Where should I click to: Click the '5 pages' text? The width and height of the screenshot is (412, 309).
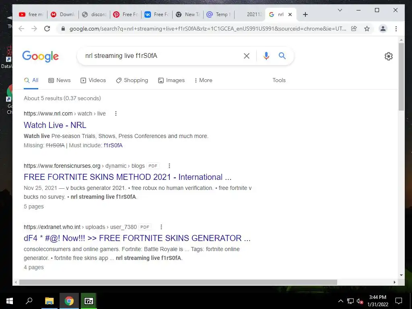(x=34, y=206)
